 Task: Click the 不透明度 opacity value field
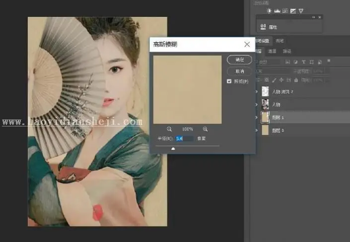318,71
